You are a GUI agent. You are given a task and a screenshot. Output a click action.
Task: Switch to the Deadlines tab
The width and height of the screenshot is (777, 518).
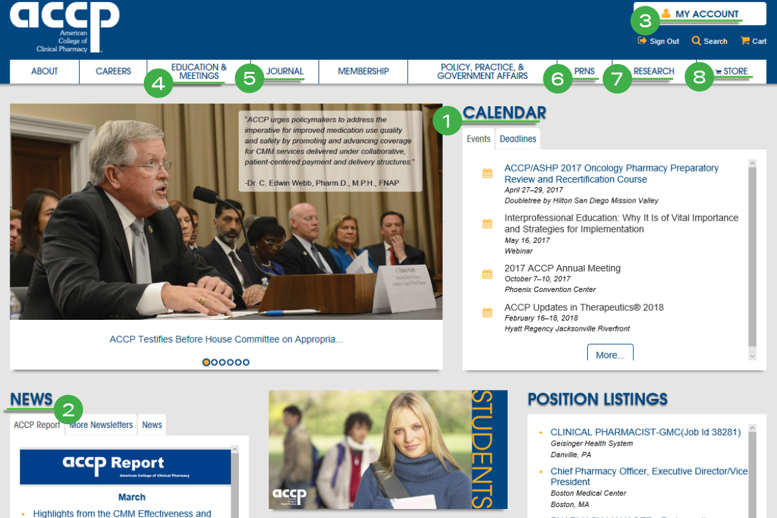click(x=517, y=139)
